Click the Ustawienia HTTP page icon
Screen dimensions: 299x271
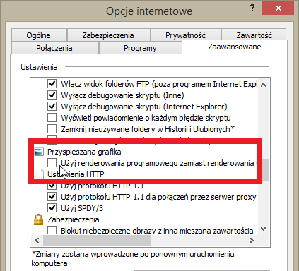pyautogui.click(x=39, y=174)
